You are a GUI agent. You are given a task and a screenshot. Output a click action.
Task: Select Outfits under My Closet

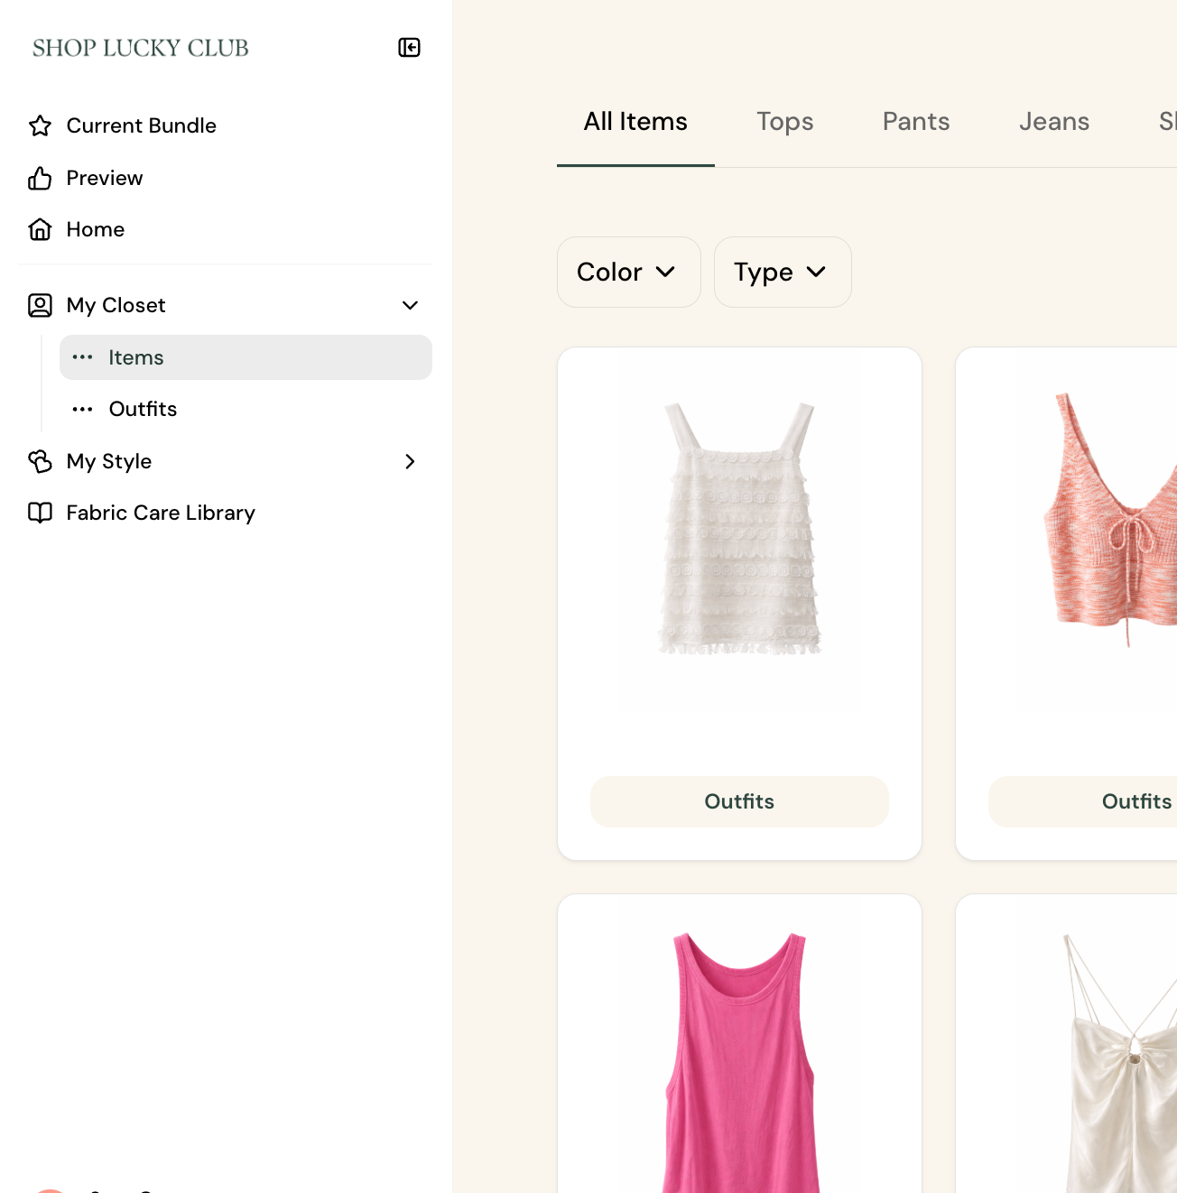246,409
